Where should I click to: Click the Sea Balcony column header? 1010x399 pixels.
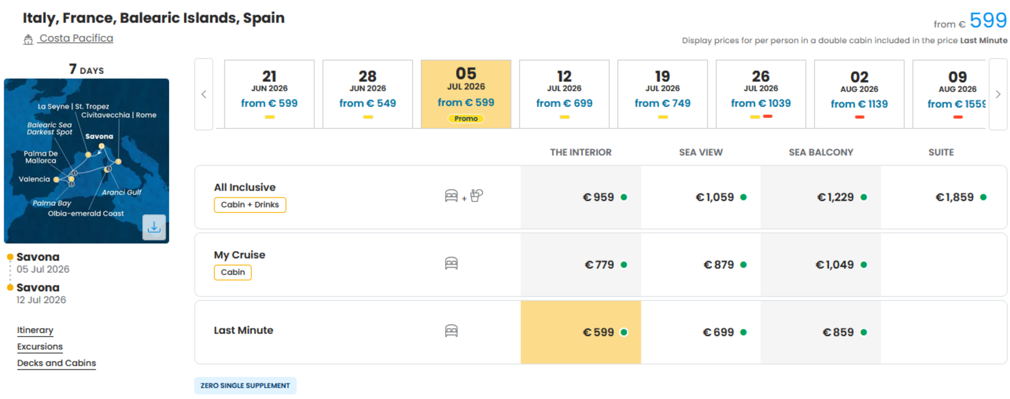point(821,152)
